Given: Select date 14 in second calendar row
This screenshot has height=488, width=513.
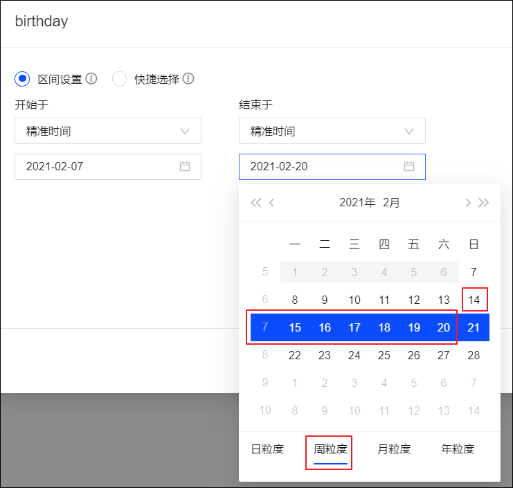Looking at the screenshot, I should [474, 300].
